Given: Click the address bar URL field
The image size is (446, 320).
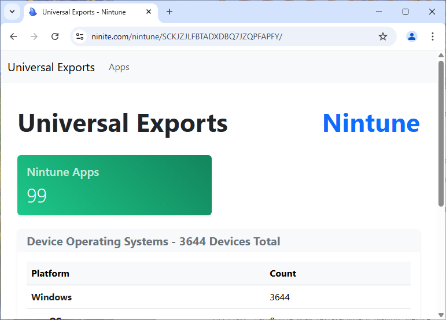Looking at the screenshot, I should point(231,36).
